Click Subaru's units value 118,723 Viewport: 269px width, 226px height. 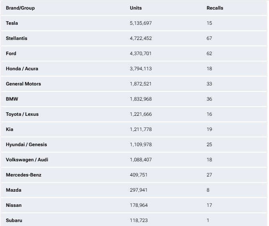138,220
